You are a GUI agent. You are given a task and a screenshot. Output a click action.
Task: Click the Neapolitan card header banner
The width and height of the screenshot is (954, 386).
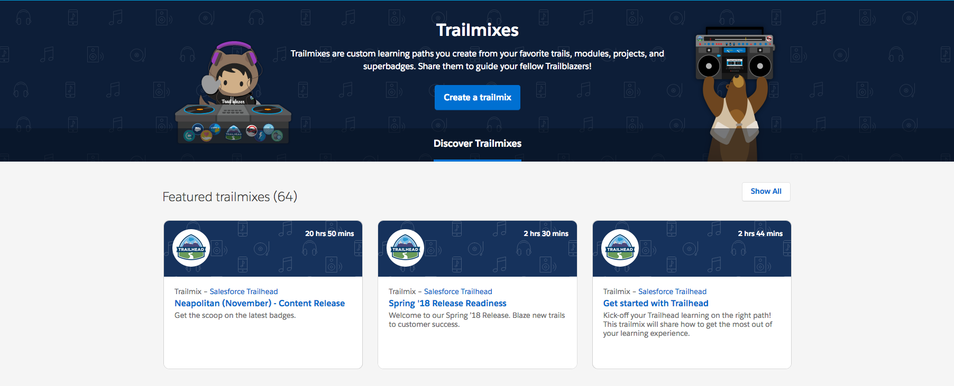coord(263,249)
